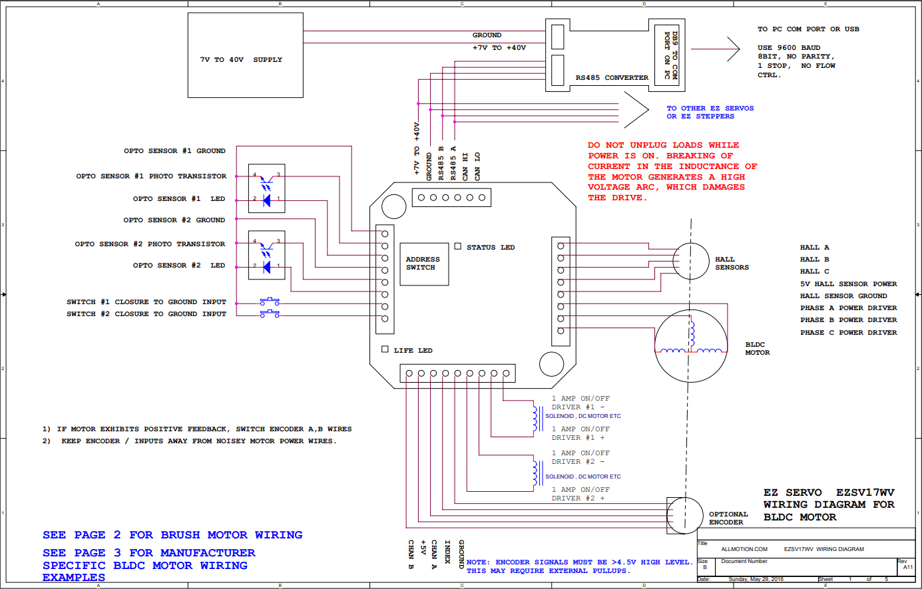Select PHASE C POWER DRIVER label
Screen dimensions: 922x589
click(849, 333)
